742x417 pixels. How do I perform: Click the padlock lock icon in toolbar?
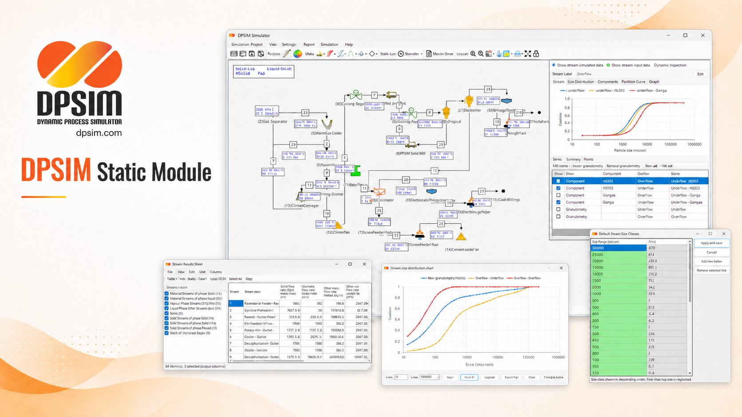tap(536, 54)
